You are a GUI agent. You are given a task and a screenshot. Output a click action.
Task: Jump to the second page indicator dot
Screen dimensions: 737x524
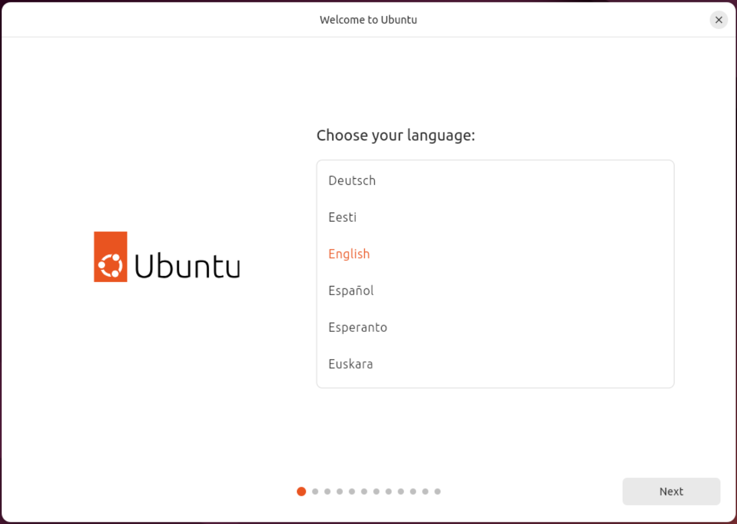(315, 492)
